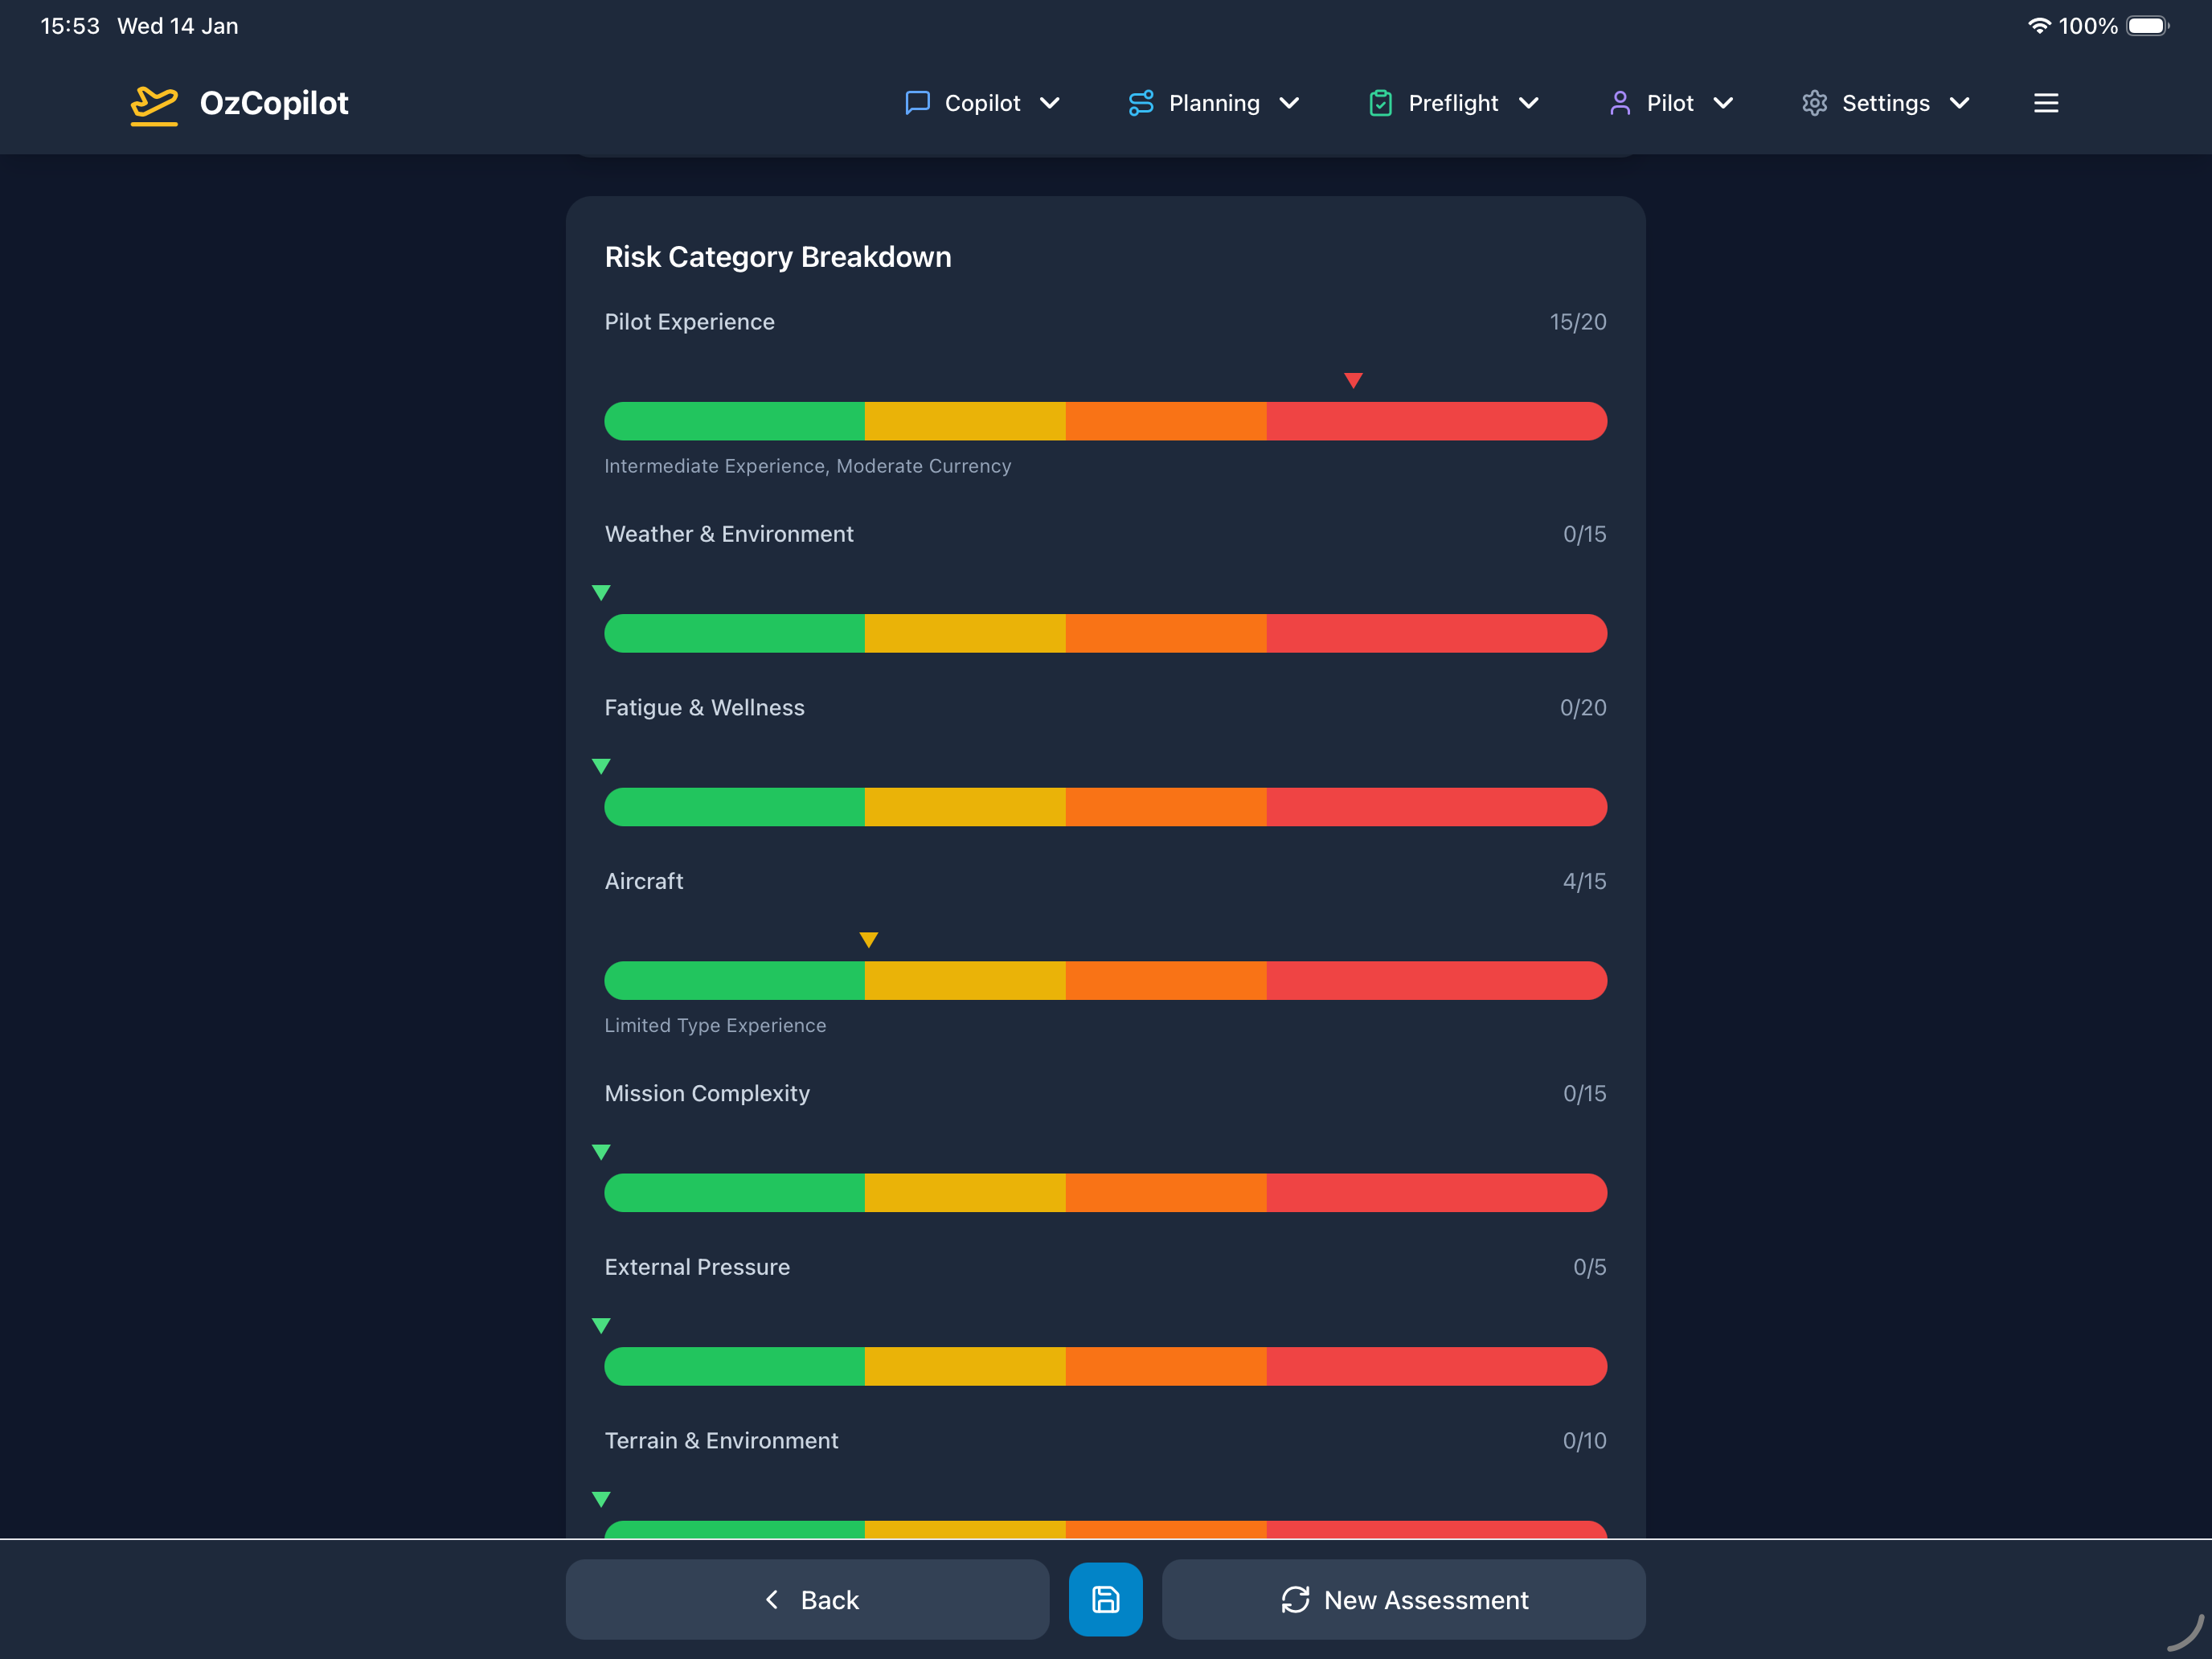Select the Copilot chat icon
This screenshot has height=1659, width=2212.
point(917,103)
